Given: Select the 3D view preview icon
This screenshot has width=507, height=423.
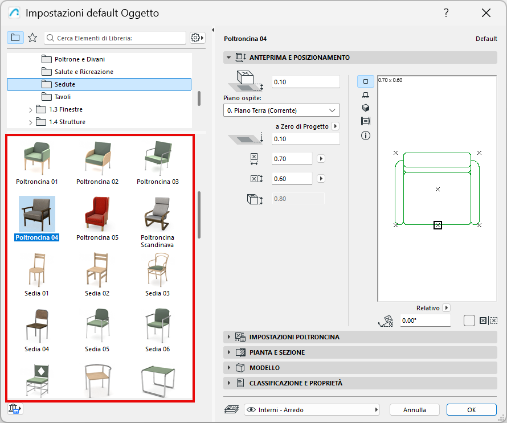Looking at the screenshot, I should click(366, 108).
